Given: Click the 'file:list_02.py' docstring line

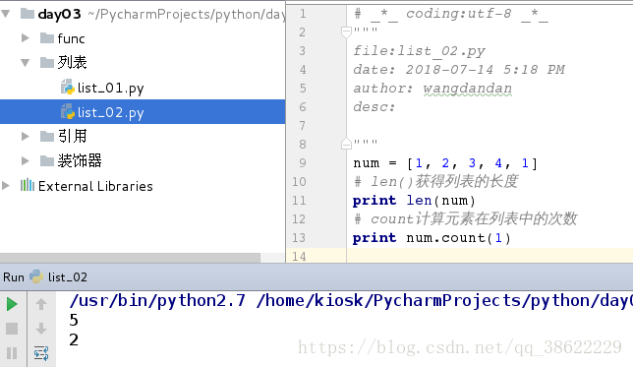Looking at the screenshot, I should pos(419,51).
